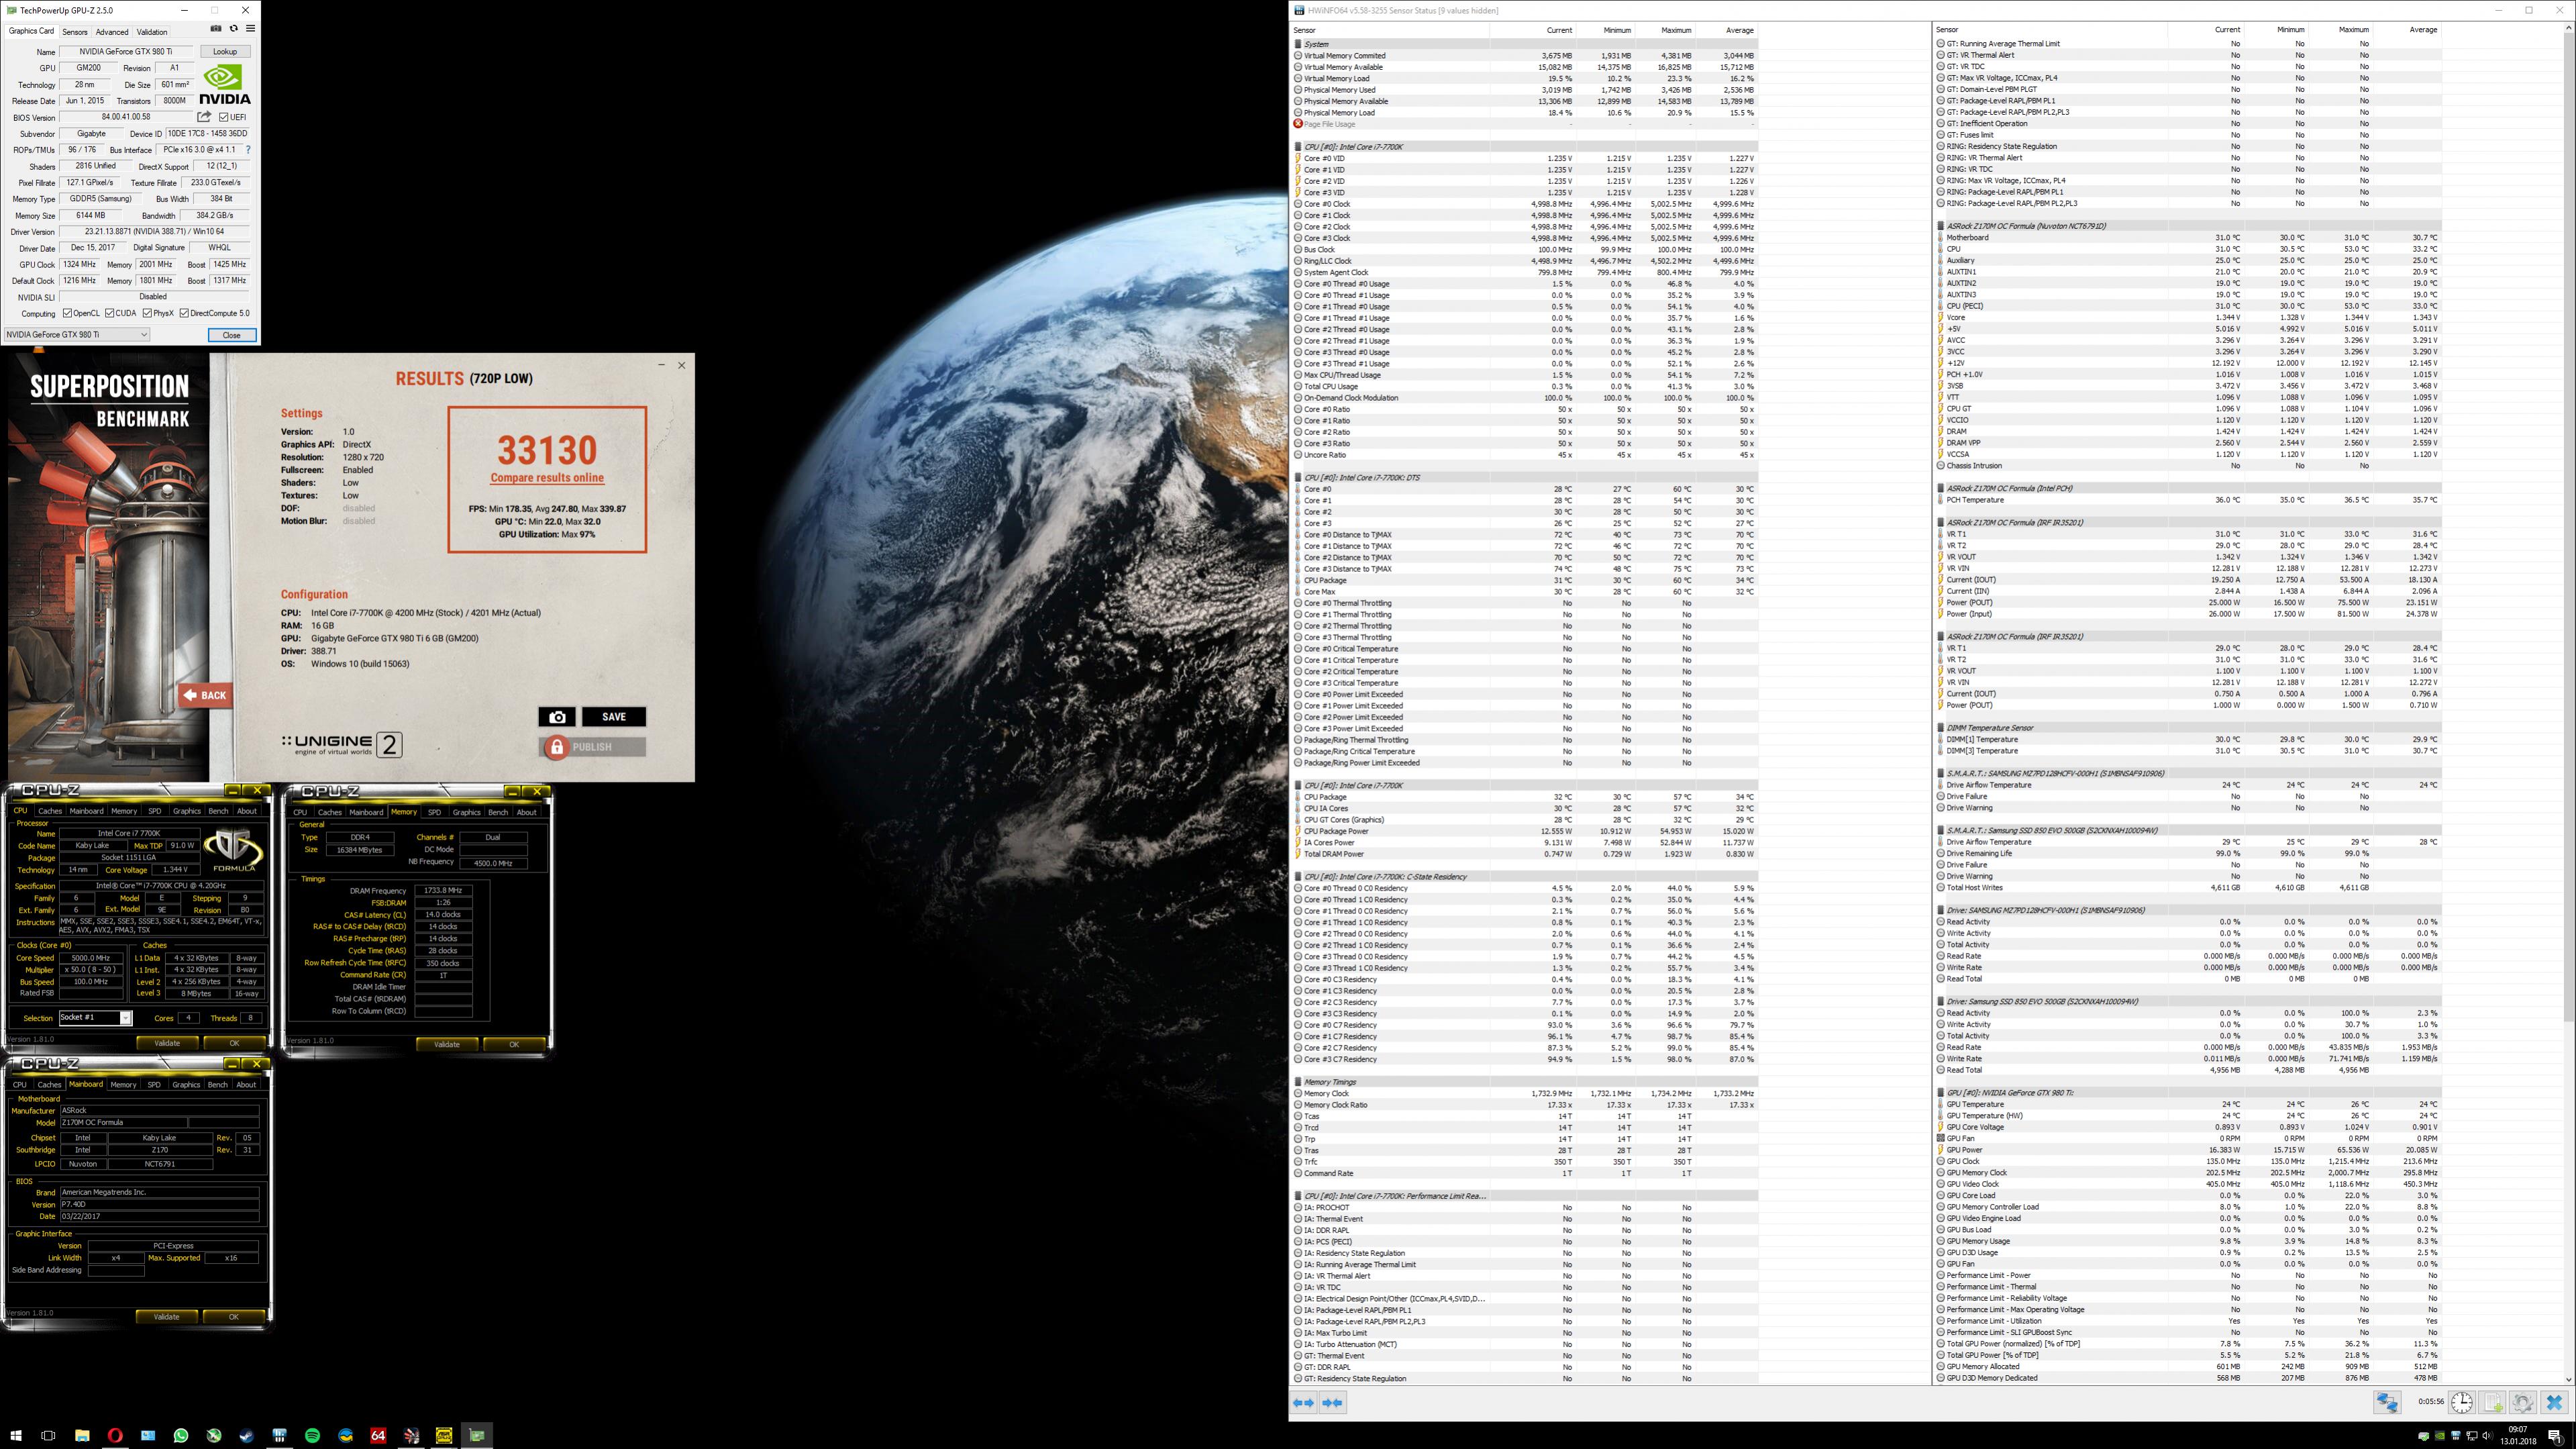Switch to GPU-Z Sensors tab
Viewport: 2576px width, 1449px height.
click(75, 32)
